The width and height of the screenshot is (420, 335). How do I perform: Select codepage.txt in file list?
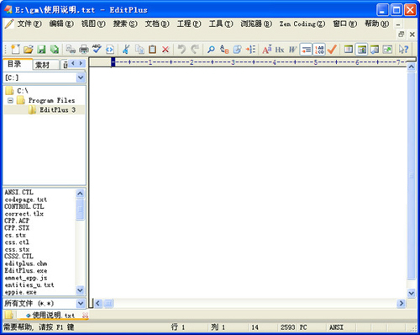26,199
